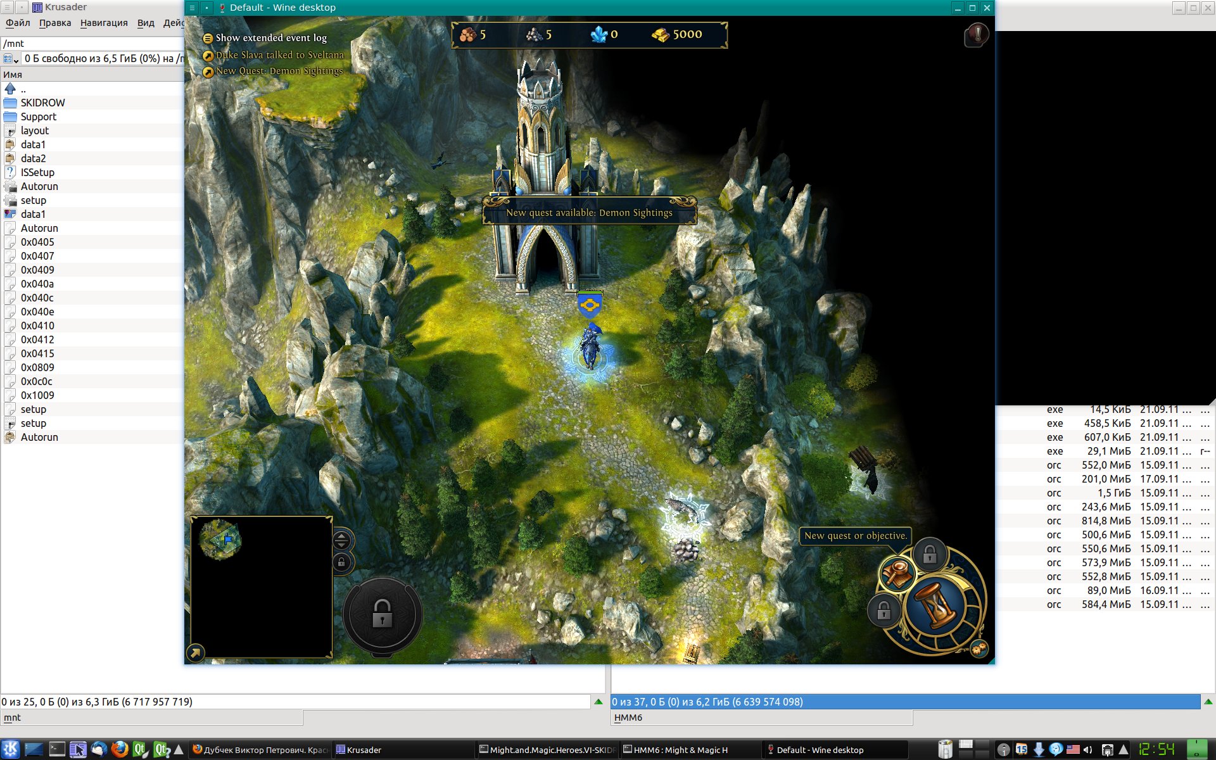
Task: Select the layout file in Krusader
Action: pyautogui.click(x=92, y=130)
